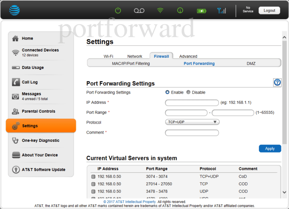Click the About Your Device icon
Screen dimensions: 289x209
pyautogui.click(x=16, y=155)
